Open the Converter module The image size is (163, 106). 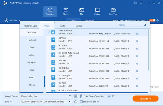50,11
